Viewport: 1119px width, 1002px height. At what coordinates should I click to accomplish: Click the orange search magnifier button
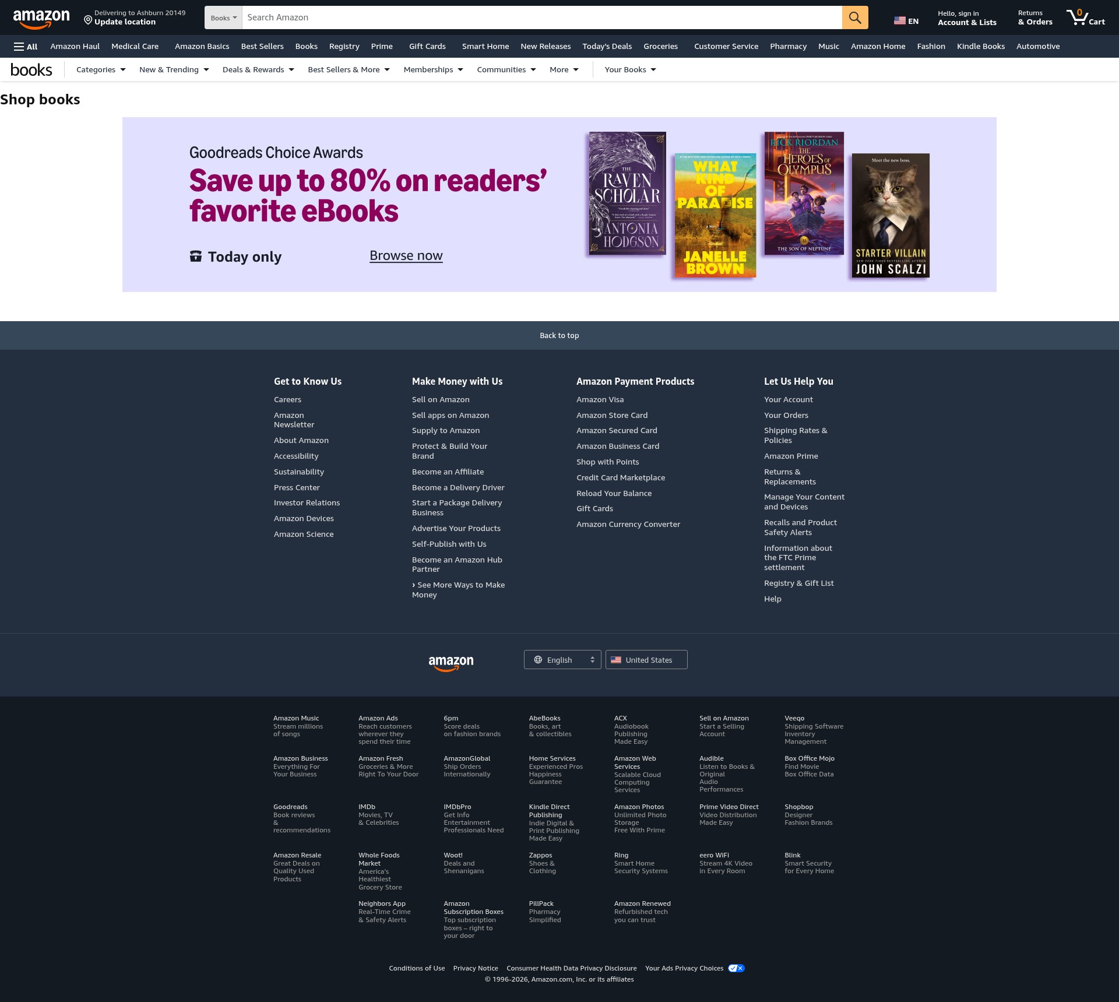(855, 17)
